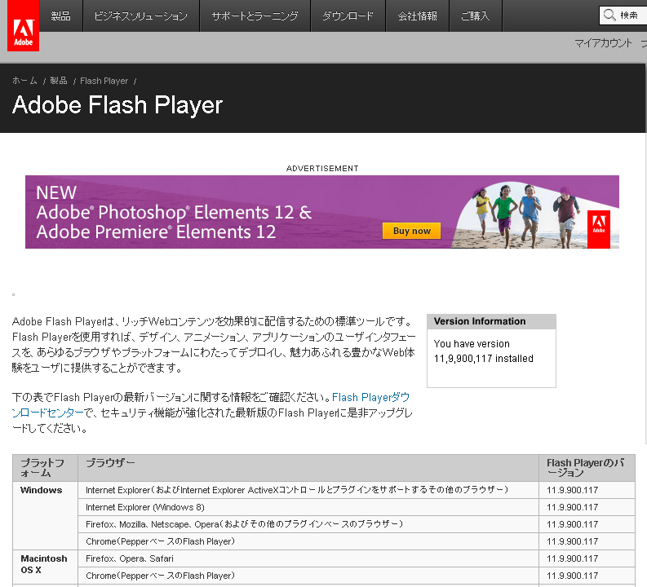Open the 製品 navigation menu

(61, 15)
